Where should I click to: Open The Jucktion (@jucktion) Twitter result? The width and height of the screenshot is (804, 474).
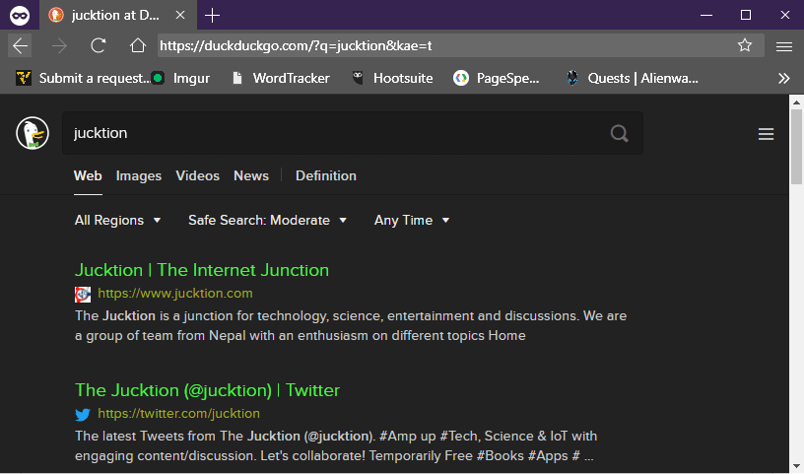point(207,390)
